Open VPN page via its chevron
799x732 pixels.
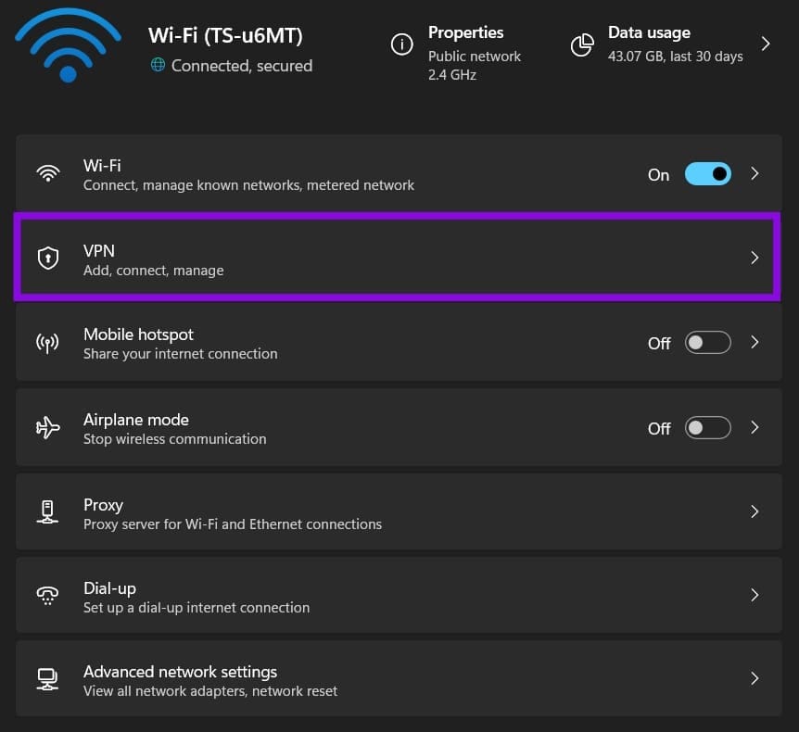tap(755, 258)
